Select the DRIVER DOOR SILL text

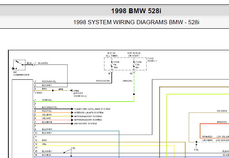(x=80, y=94)
